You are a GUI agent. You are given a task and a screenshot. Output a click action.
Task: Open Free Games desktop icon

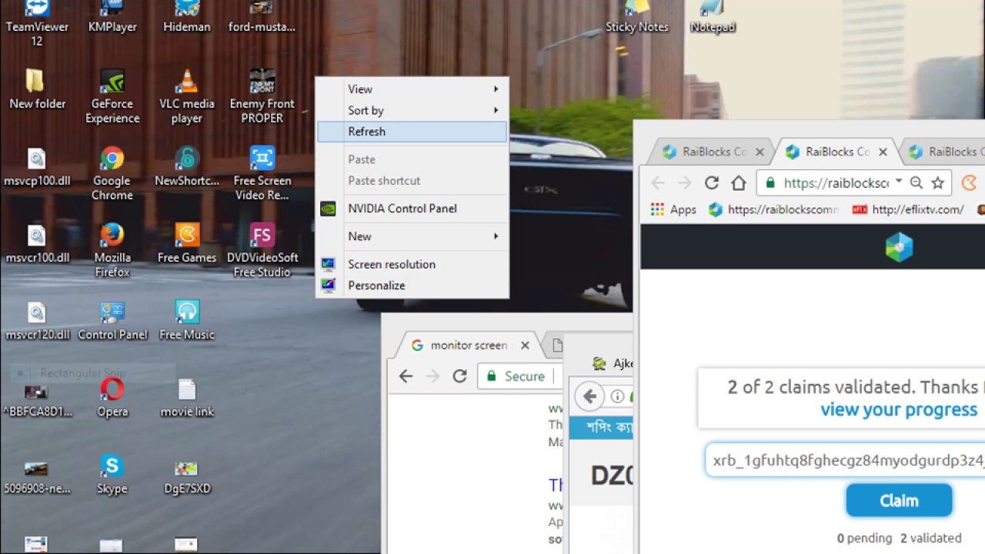pos(186,243)
